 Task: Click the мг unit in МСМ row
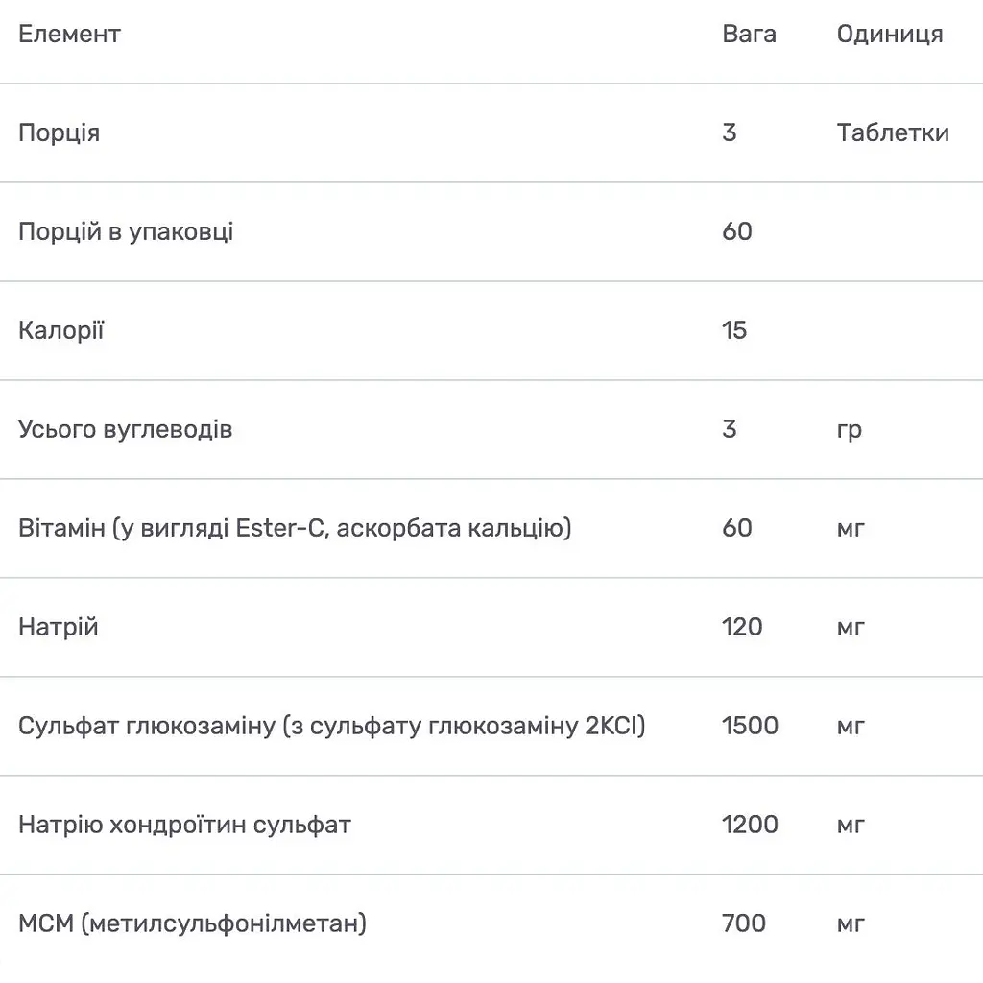[x=851, y=923]
